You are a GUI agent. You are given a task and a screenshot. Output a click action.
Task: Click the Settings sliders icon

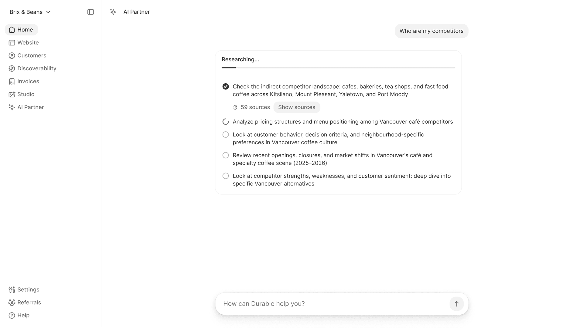pos(12,290)
